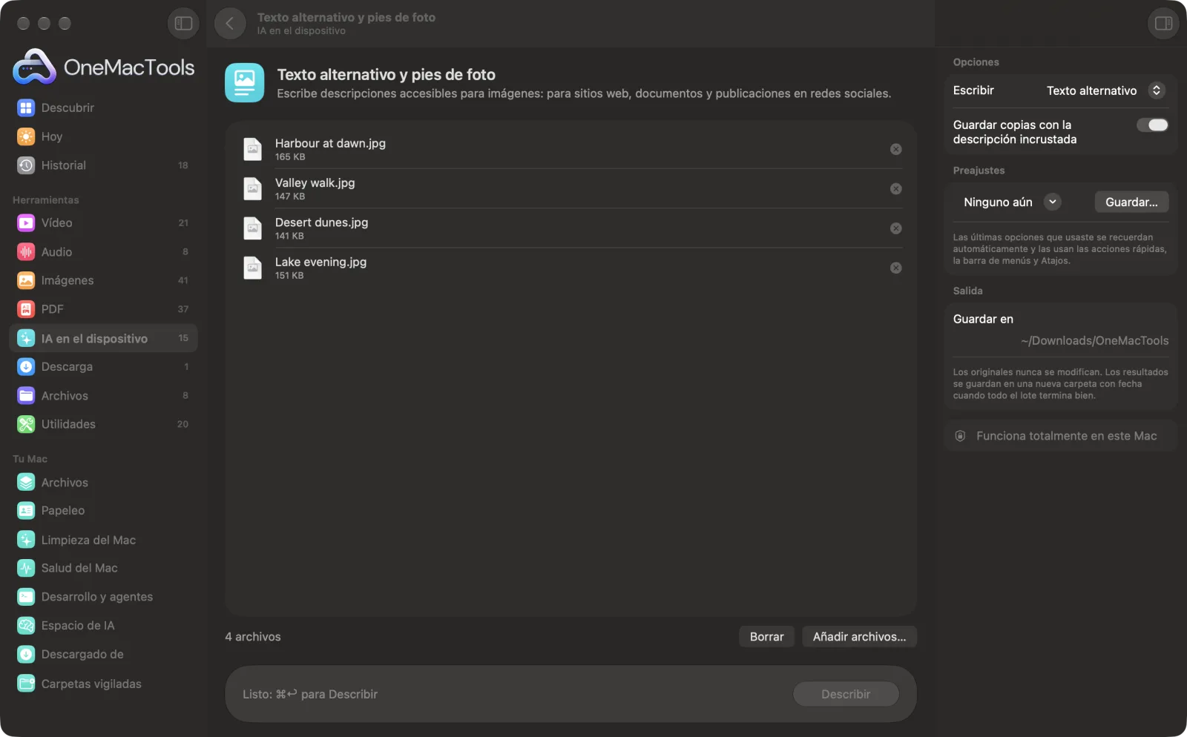Open Papeleo in the sidebar

(103, 511)
